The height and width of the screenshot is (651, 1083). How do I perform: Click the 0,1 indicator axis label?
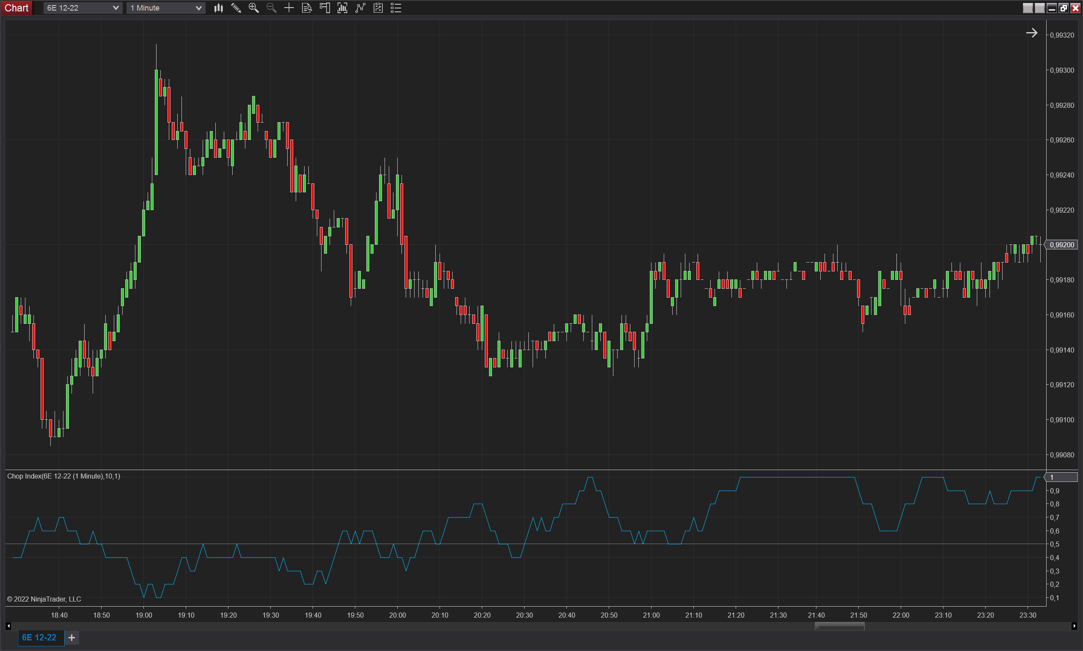[x=1055, y=598]
